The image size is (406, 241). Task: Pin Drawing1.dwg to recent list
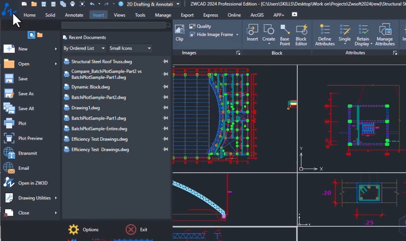click(x=165, y=107)
